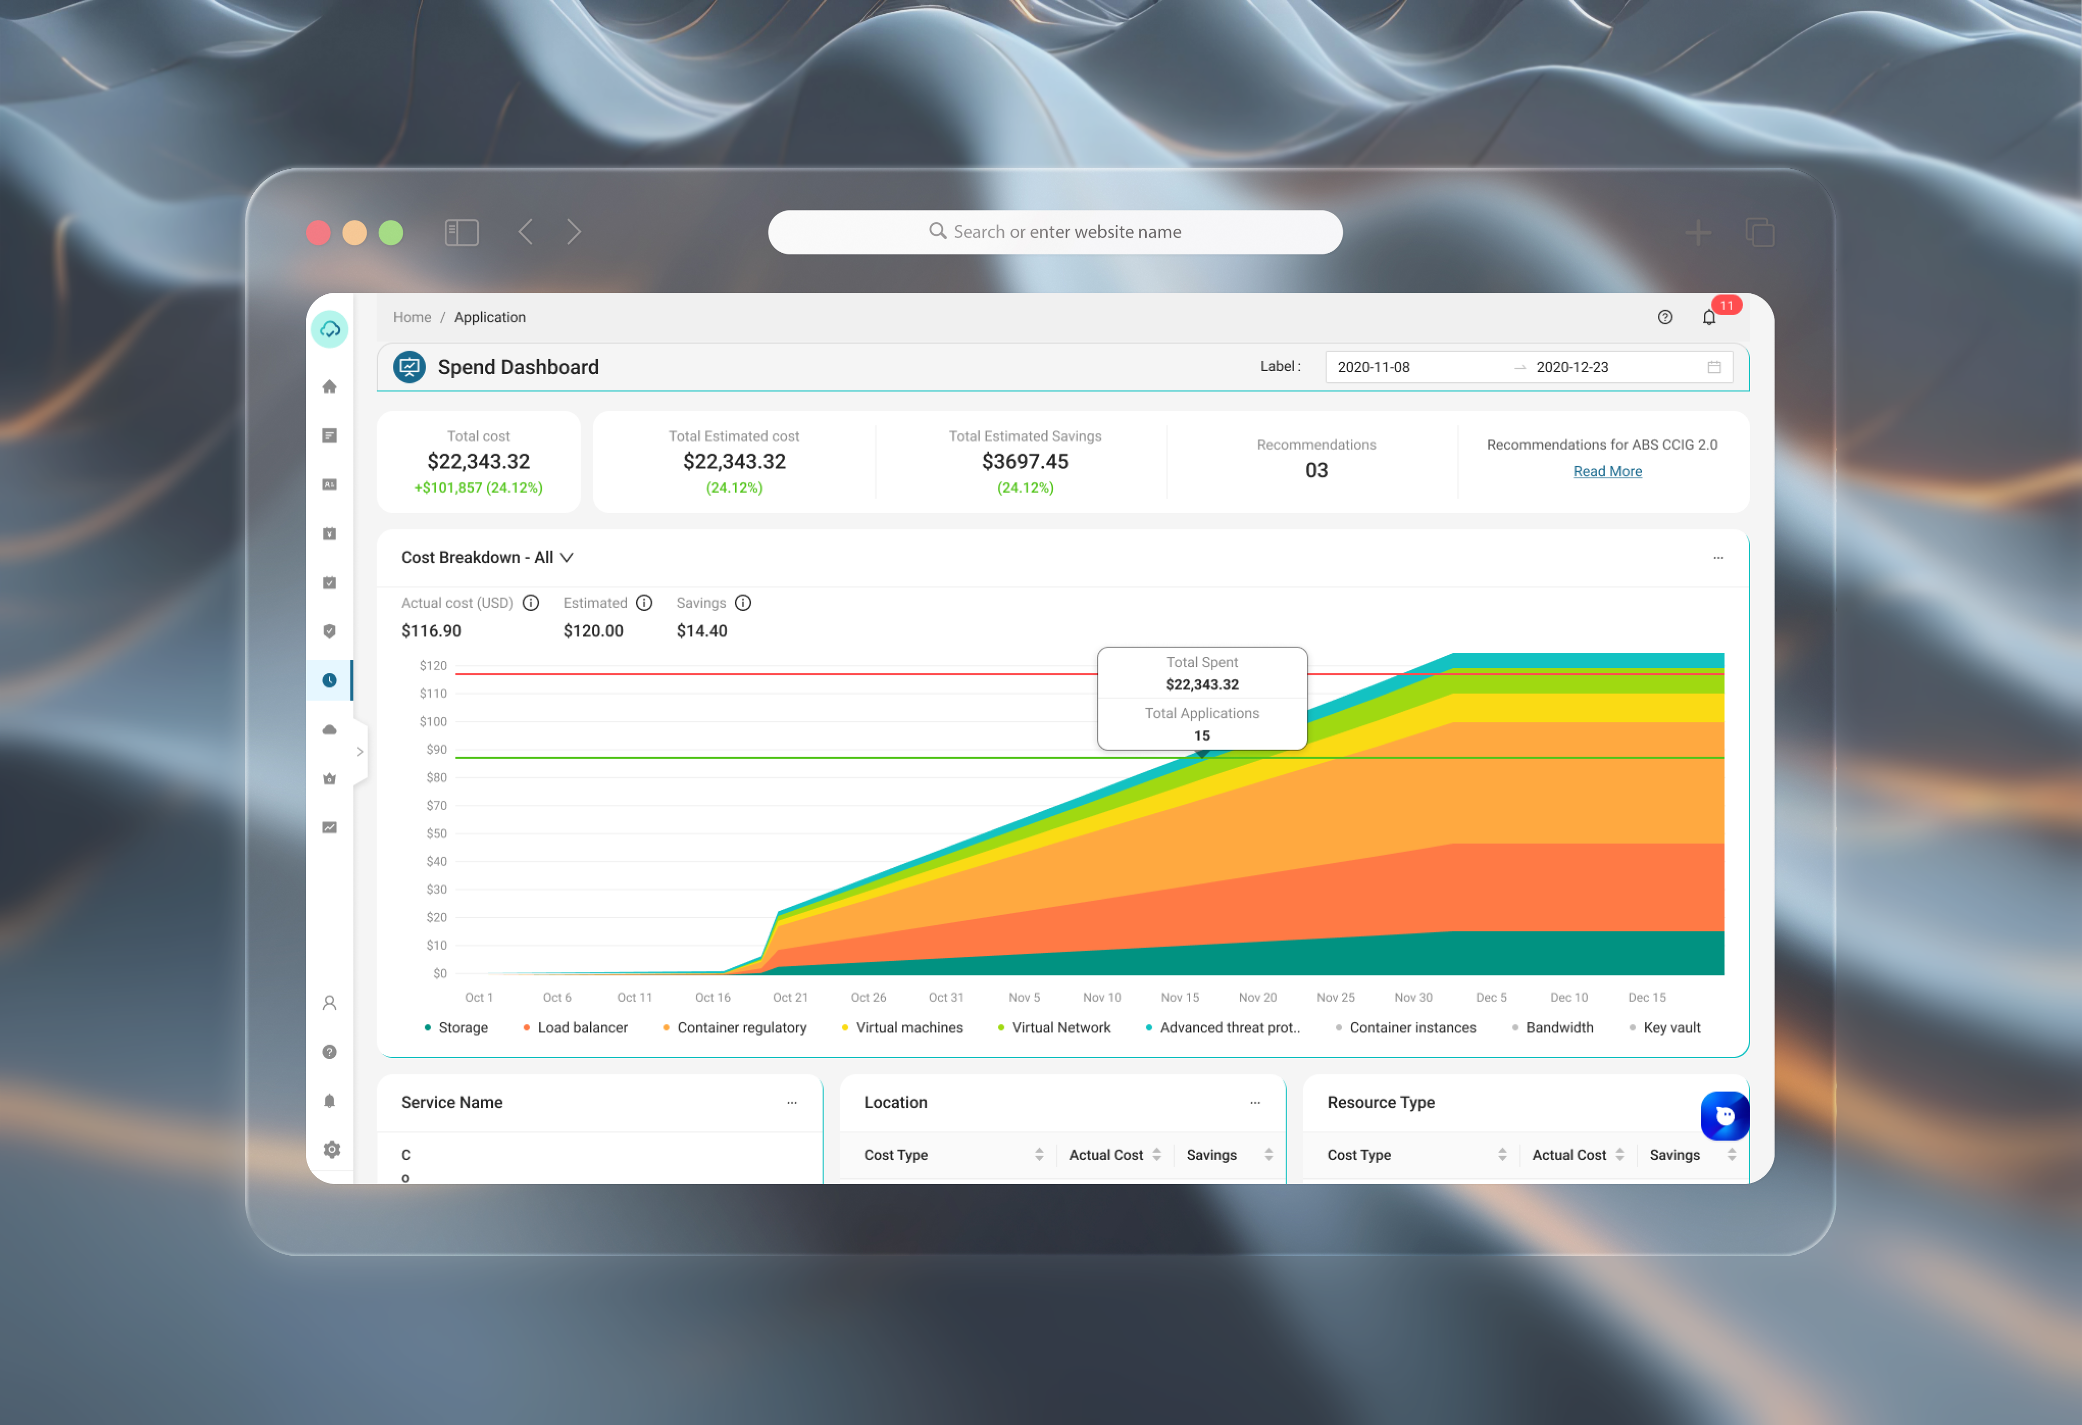Open the user profile icon in sidebar
The width and height of the screenshot is (2082, 1425).
[330, 1003]
